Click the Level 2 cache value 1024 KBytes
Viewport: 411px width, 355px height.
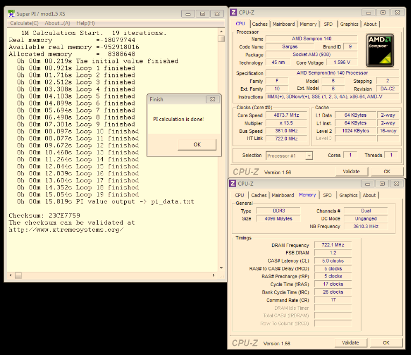[356, 131]
